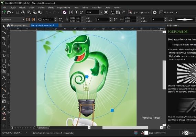Toggle randomize line spacing icon
196x137 pixels.
tap(170, 19)
